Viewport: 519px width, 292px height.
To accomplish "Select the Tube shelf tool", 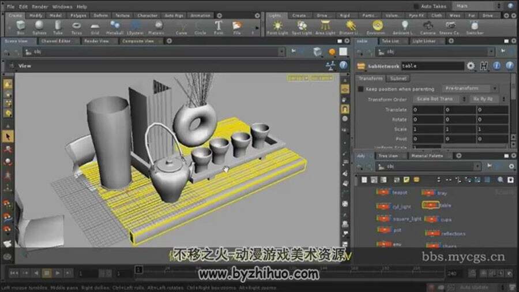I will pos(58,27).
